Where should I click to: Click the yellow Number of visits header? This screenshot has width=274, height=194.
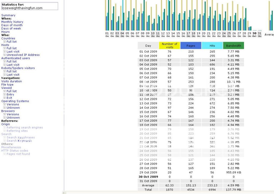170,45
